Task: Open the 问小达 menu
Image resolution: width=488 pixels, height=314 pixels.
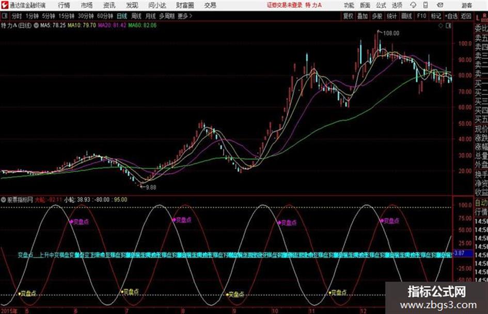Action: [x=157, y=5]
